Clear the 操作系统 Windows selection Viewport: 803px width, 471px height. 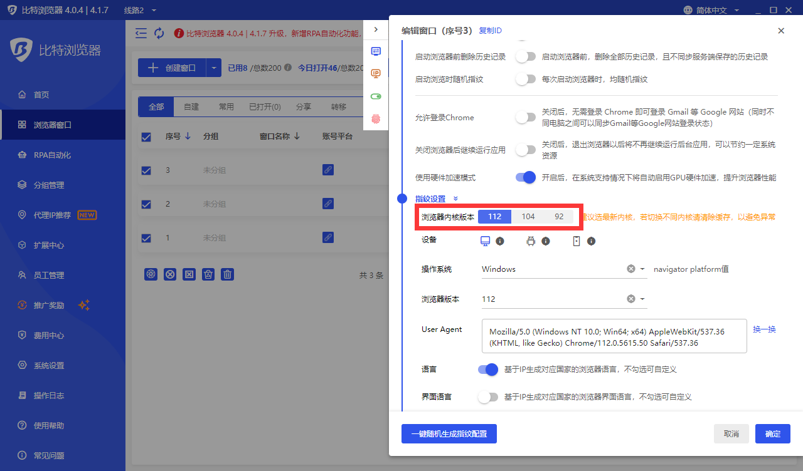click(631, 269)
